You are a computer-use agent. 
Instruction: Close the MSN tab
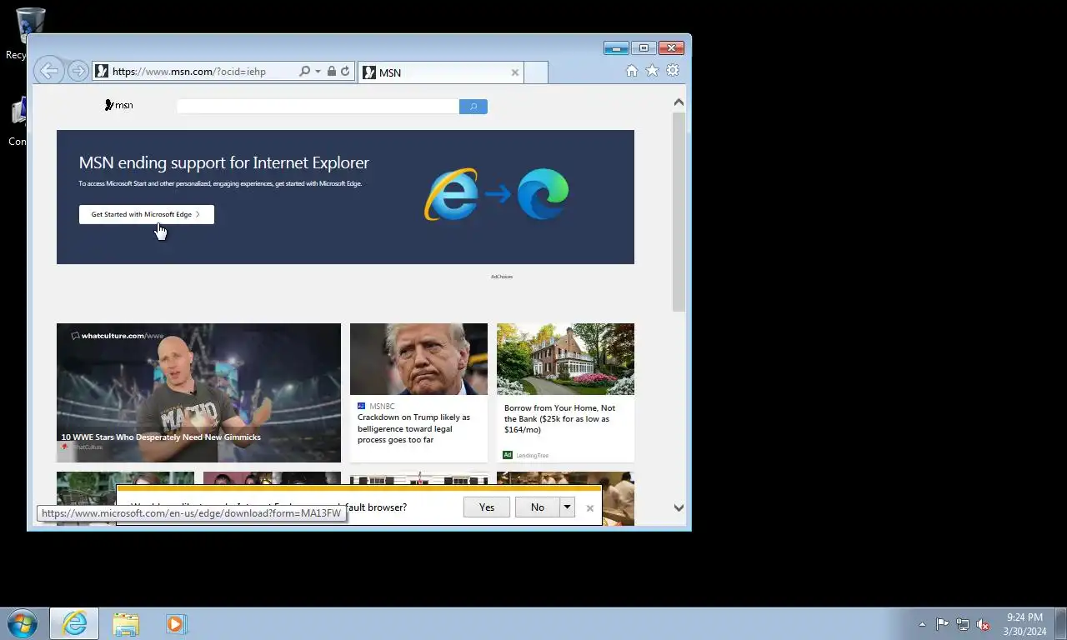[x=515, y=72]
